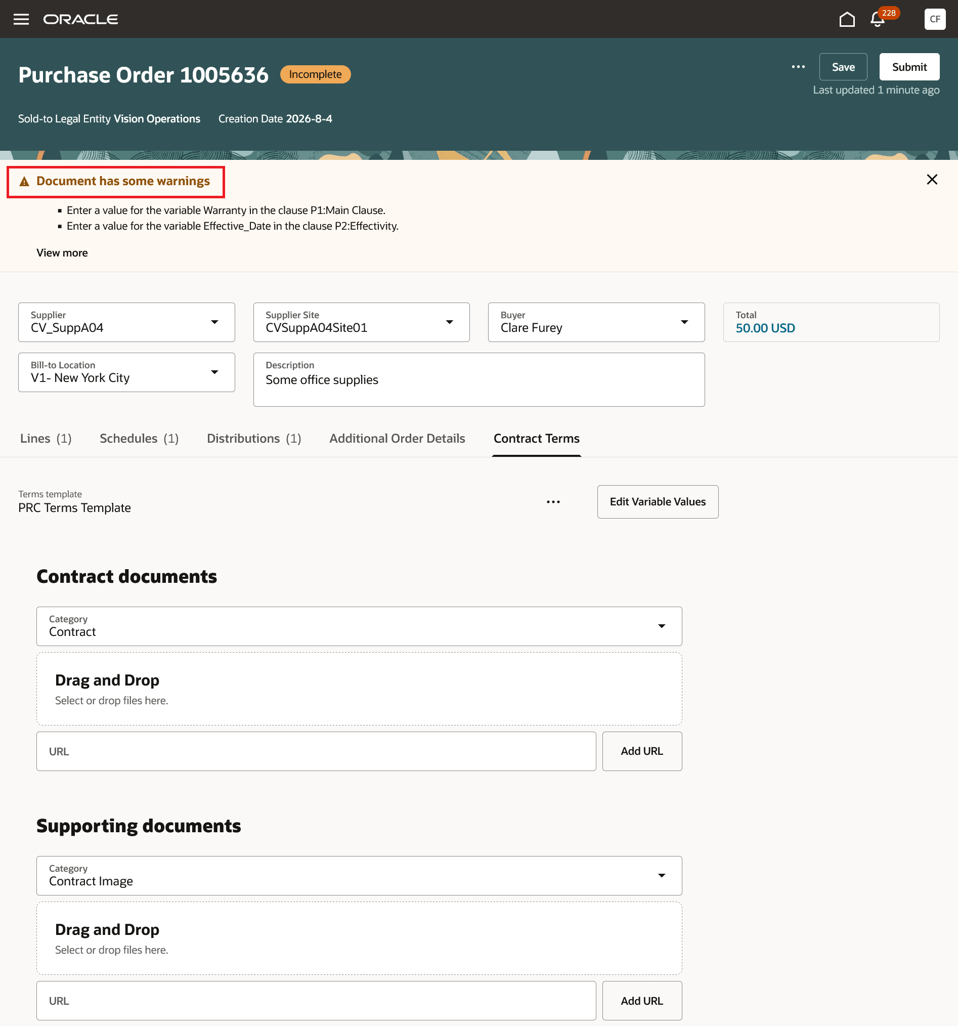Click Add URL under Contract documents

point(642,751)
